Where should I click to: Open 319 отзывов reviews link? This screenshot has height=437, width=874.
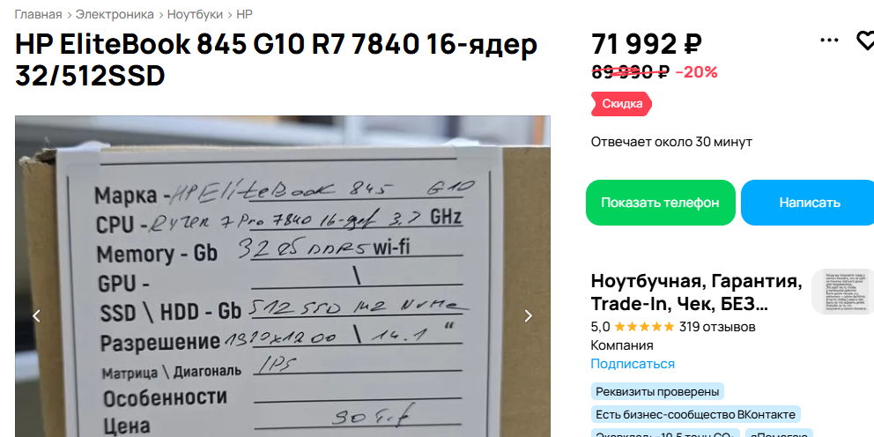coord(717,327)
